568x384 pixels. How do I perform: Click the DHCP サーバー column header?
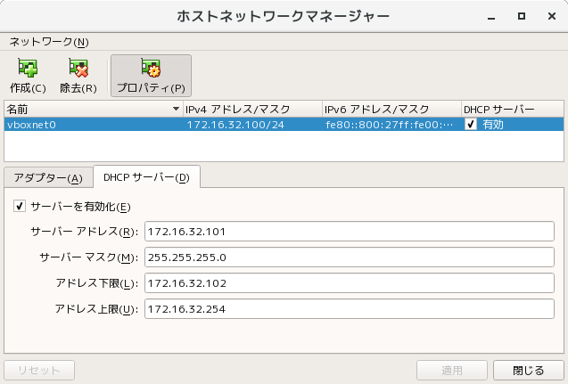[512, 109]
